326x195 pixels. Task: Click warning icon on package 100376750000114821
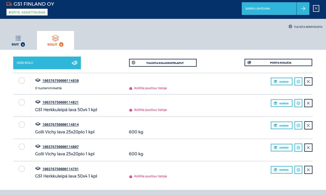(x=131, y=110)
